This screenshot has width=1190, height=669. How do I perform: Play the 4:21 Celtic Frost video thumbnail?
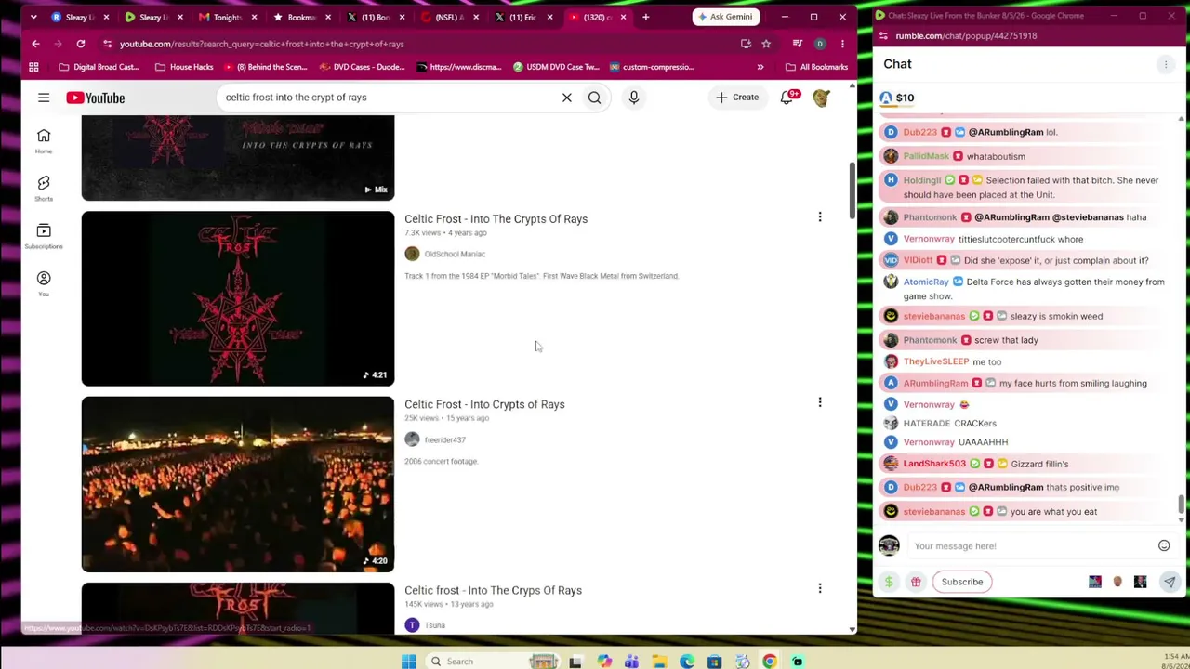click(238, 298)
